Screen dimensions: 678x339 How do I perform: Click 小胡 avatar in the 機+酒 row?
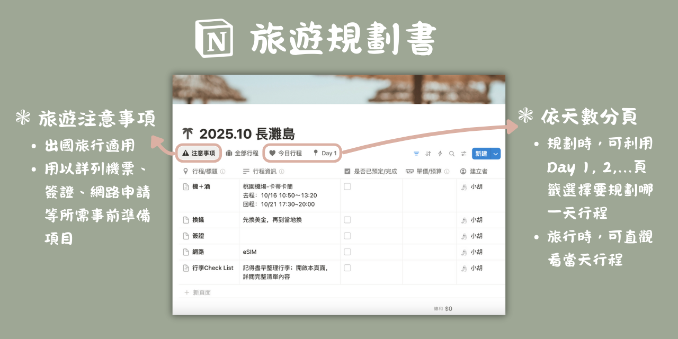coord(463,187)
